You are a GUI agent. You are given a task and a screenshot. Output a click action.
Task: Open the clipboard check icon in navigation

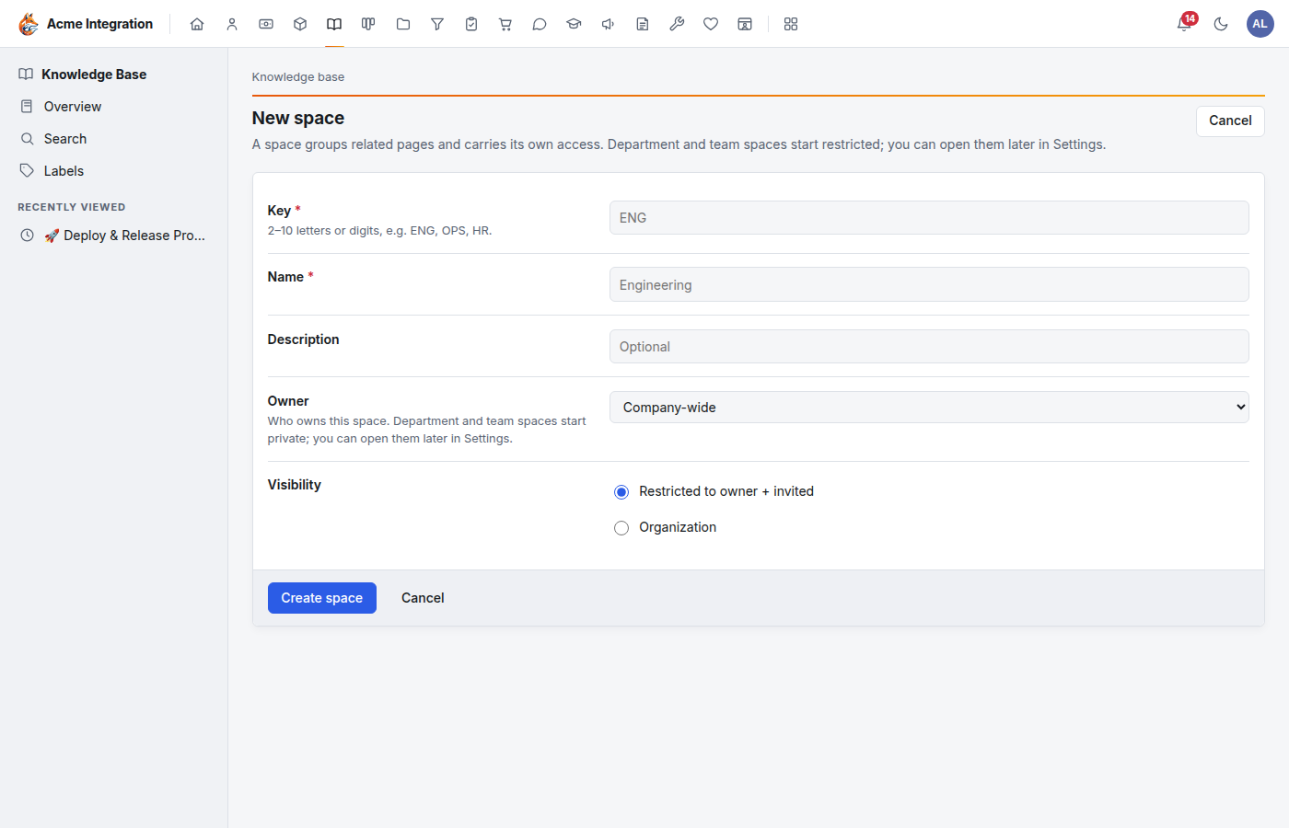pos(471,24)
